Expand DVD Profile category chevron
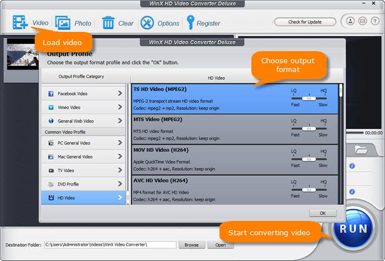The image size is (385, 261). pyautogui.click(x=120, y=184)
